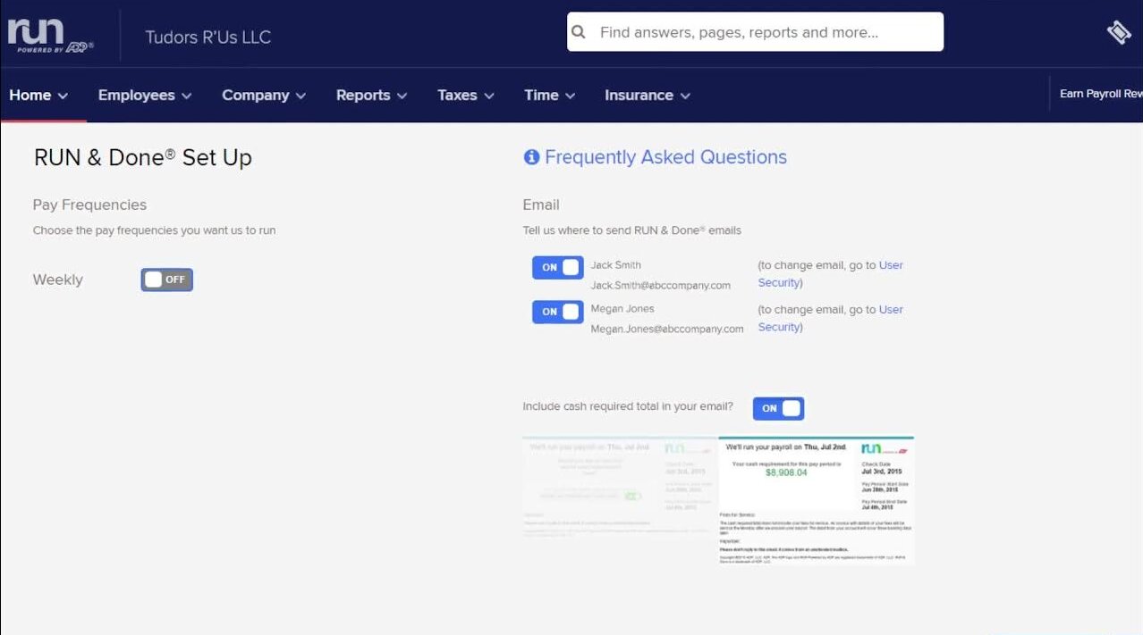The image size is (1143, 635).
Task: Click the ticket icon in top-right corner
Action: pyautogui.click(x=1118, y=32)
